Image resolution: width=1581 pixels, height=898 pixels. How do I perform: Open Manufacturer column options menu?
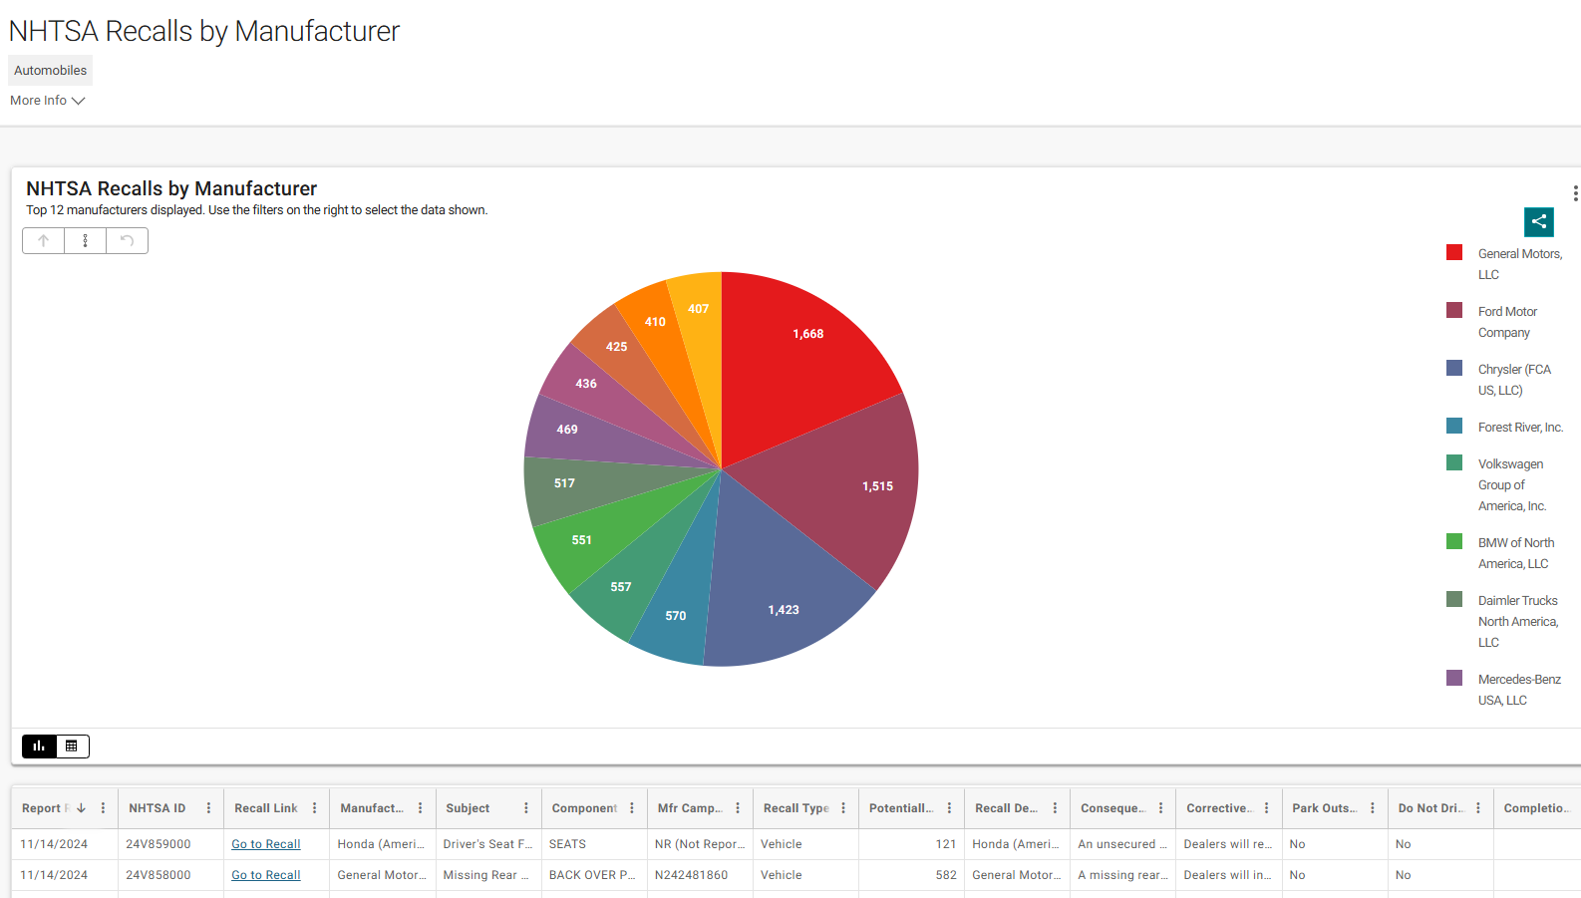point(420,808)
